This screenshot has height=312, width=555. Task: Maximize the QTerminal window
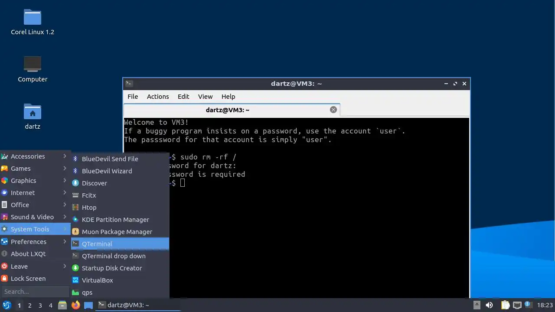tap(455, 84)
